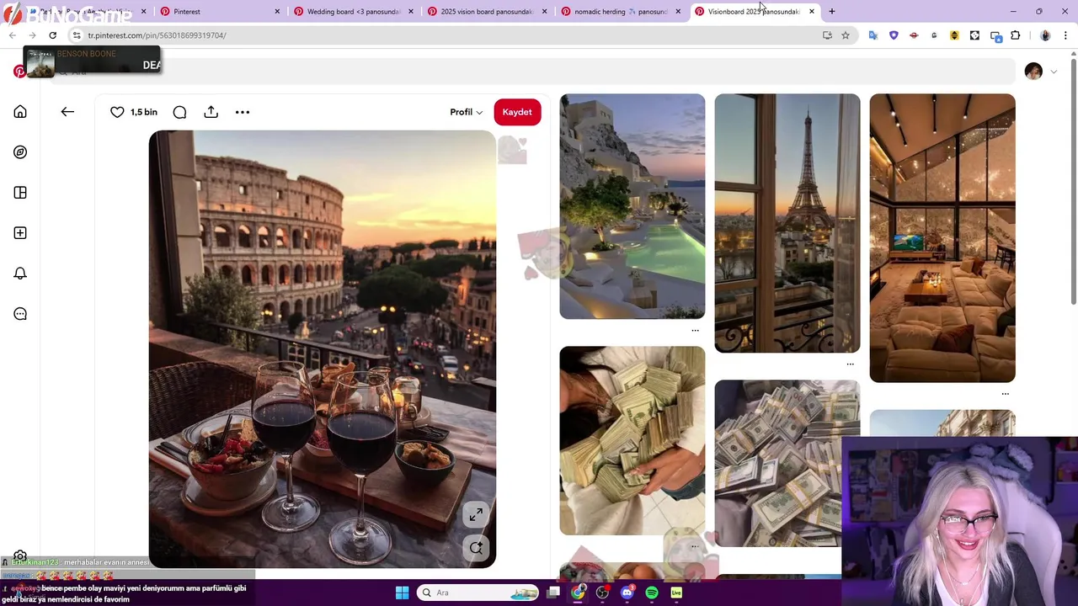Open the Profil board dropdown
Screen dimensions: 1078x606
pos(467,112)
